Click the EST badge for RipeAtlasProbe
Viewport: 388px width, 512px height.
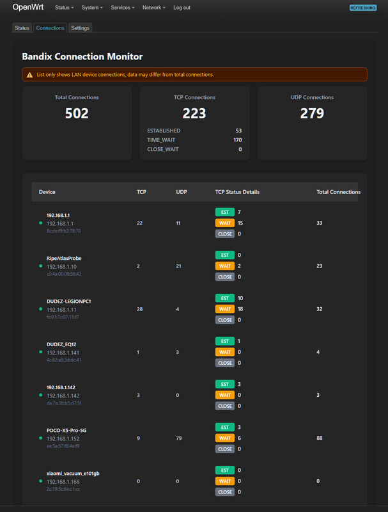(x=225, y=255)
